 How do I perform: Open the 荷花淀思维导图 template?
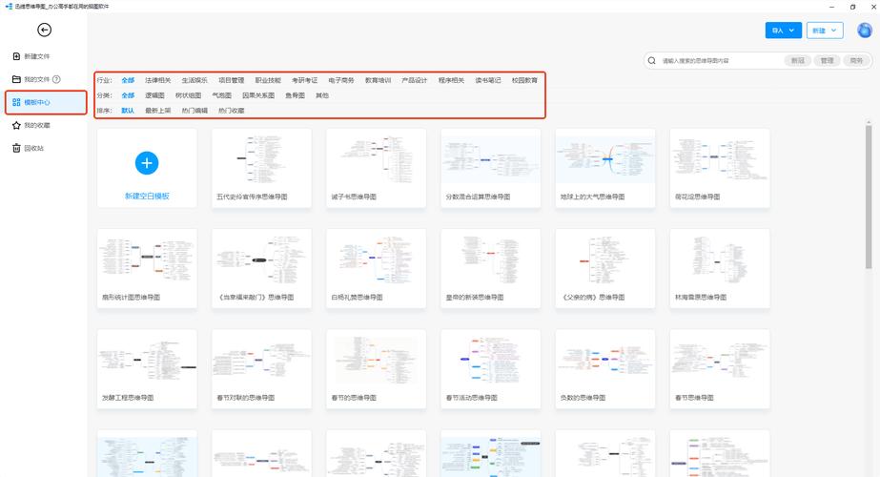click(720, 168)
